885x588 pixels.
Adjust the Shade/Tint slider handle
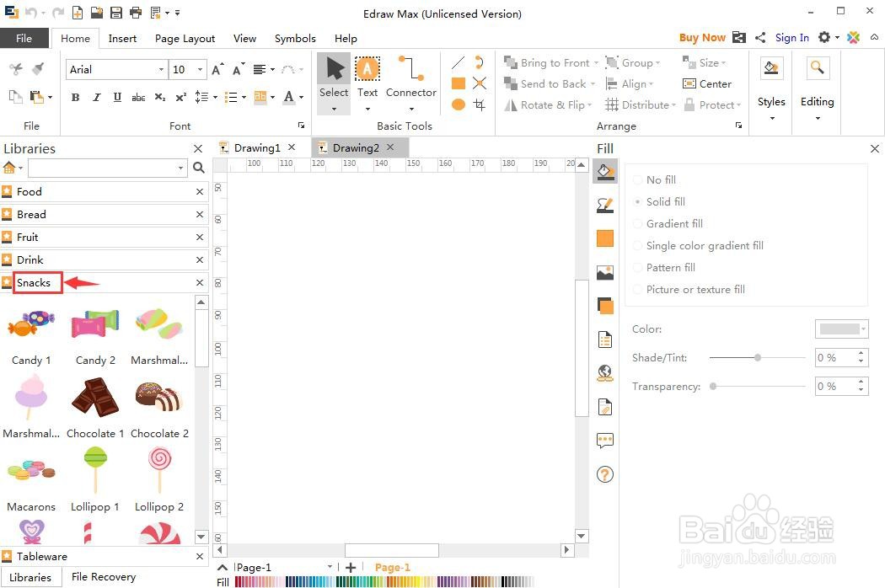coord(758,357)
